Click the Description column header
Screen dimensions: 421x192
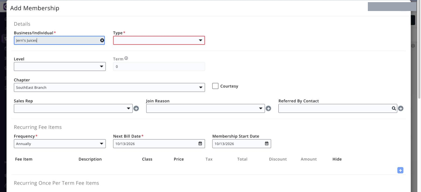(90, 159)
